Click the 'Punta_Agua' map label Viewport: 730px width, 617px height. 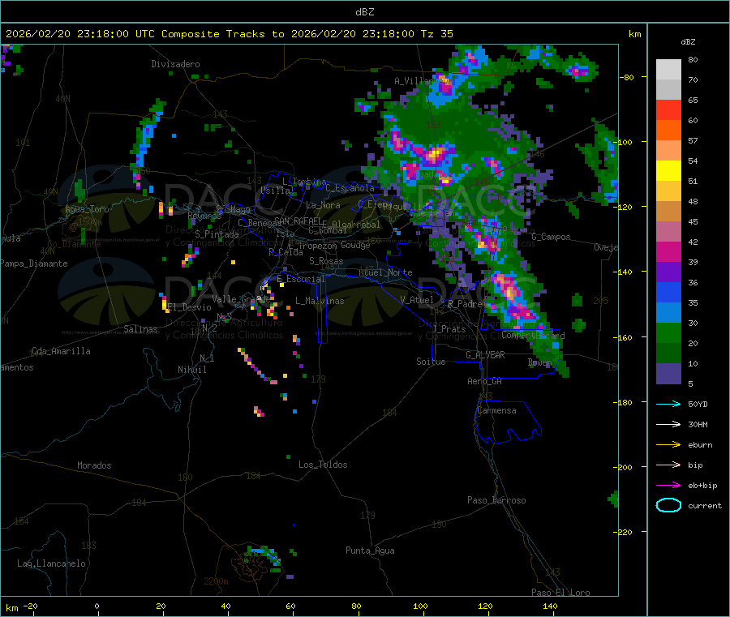[370, 551]
